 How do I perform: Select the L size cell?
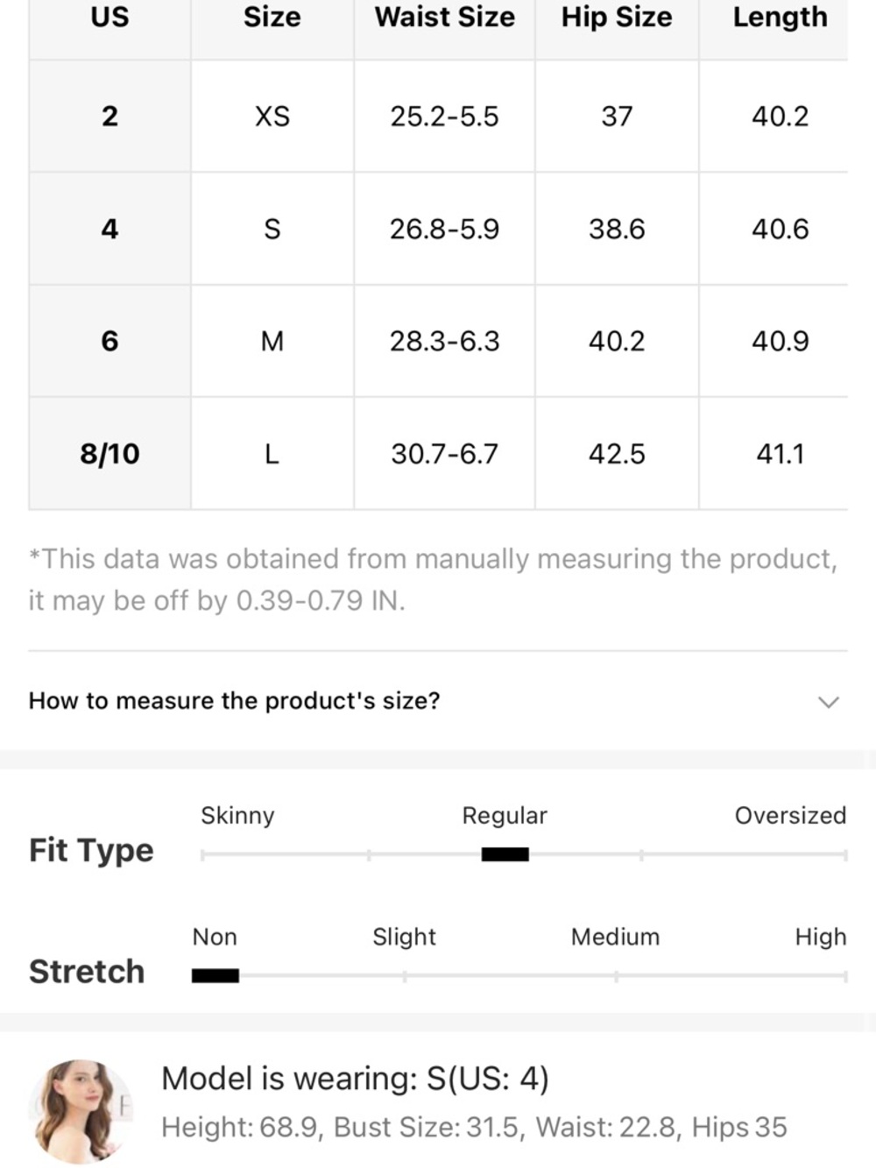(272, 454)
